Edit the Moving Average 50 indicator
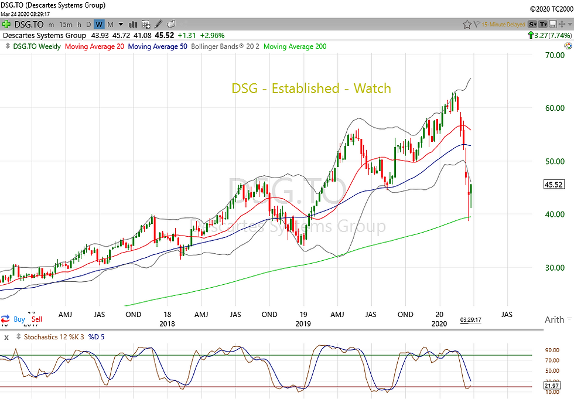 (158, 46)
